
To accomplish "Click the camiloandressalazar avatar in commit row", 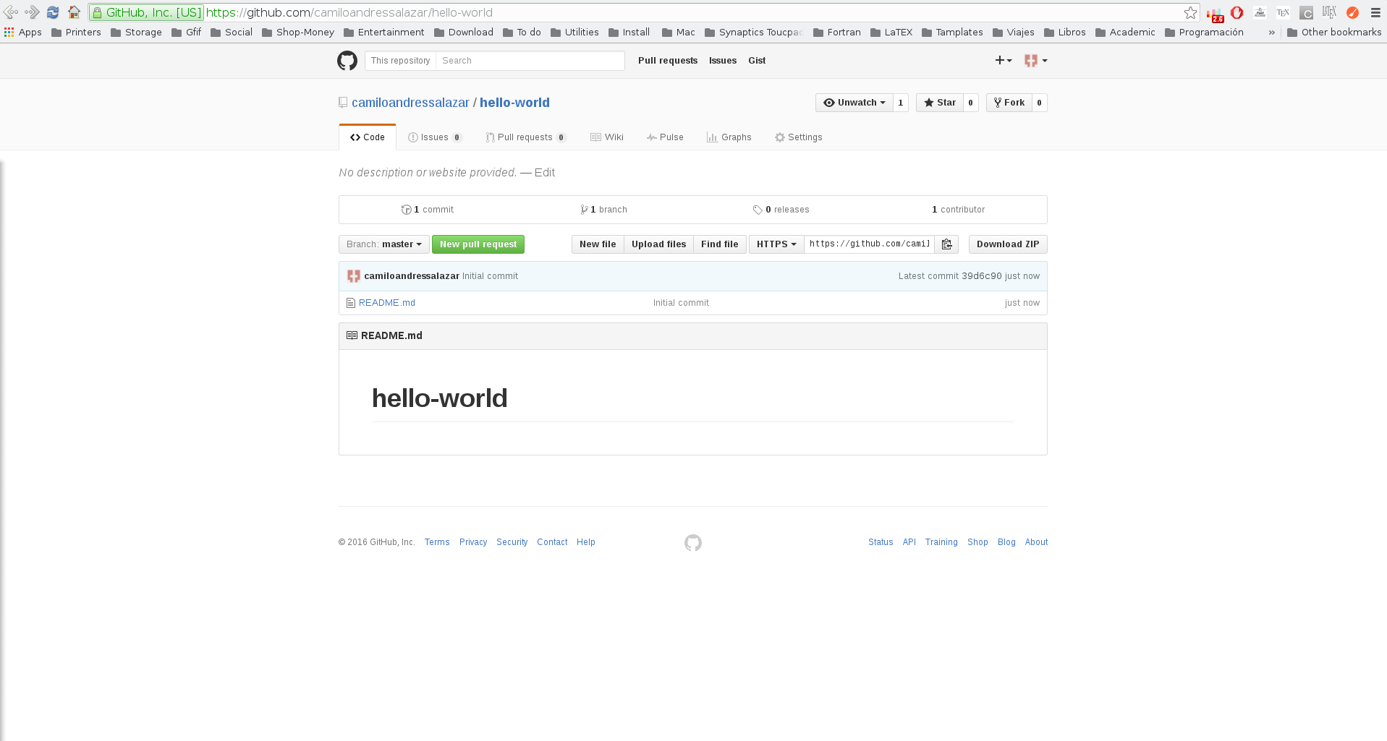I will pos(354,276).
